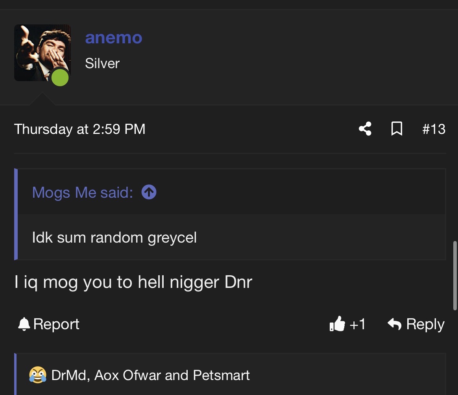Expand the quoted "Idk sum random greycel" block
This screenshot has height=395, width=458.
(x=114, y=237)
